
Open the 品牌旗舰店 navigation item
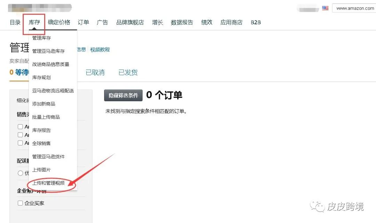click(130, 22)
